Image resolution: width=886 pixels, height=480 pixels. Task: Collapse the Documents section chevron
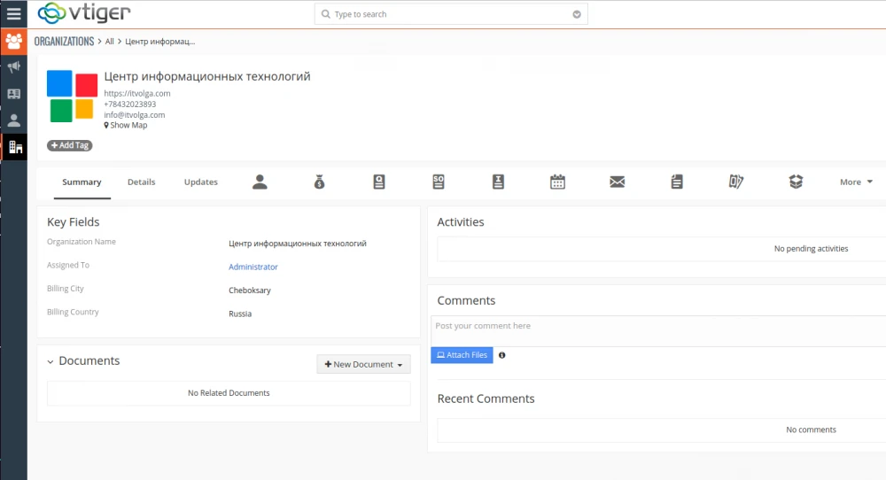pyautogui.click(x=51, y=361)
